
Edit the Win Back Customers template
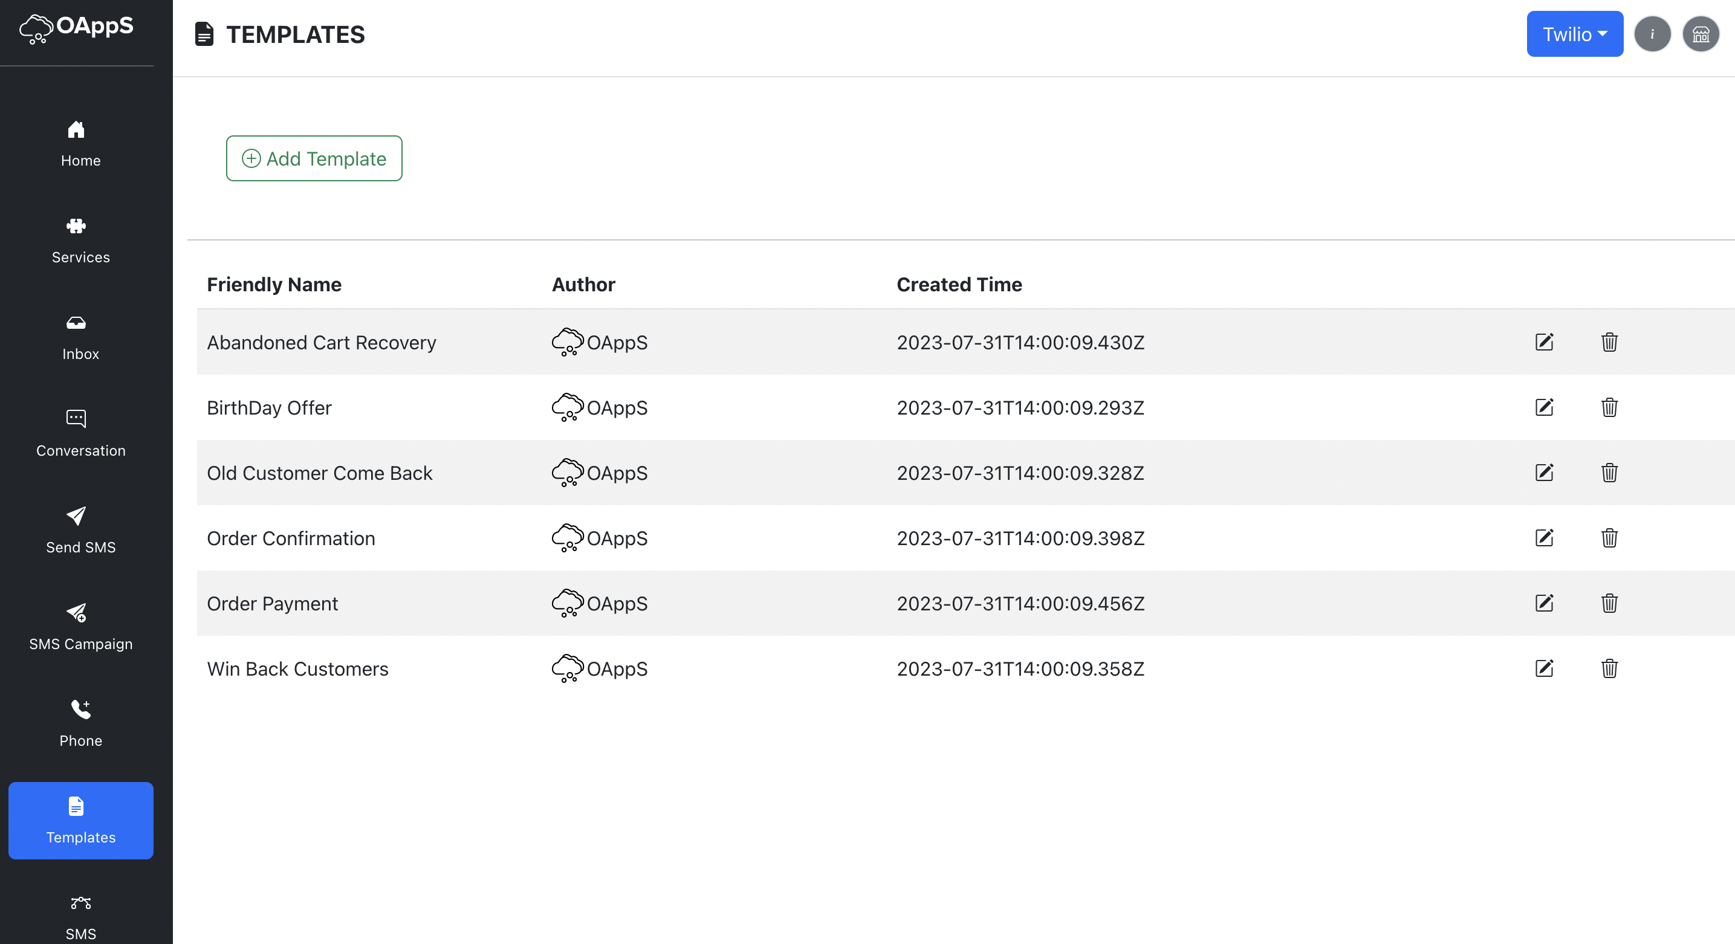(x=1544, y=668)
